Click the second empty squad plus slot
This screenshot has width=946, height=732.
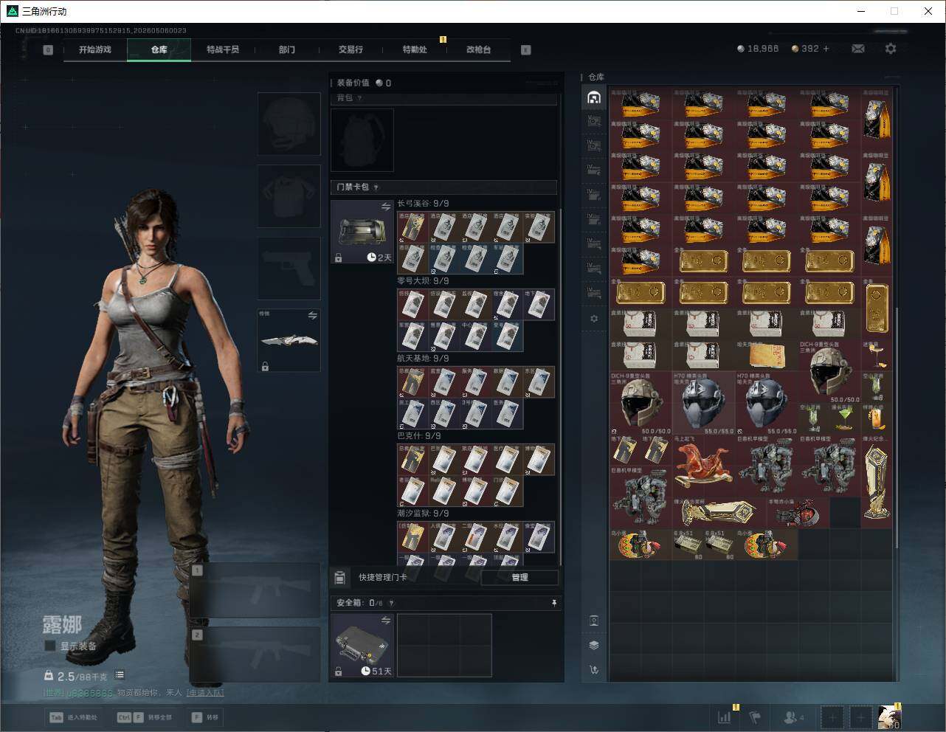[861, 717]
